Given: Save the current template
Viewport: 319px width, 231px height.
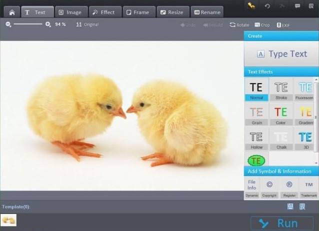Looking at the screenshot, I should click(x=290, y=206).
